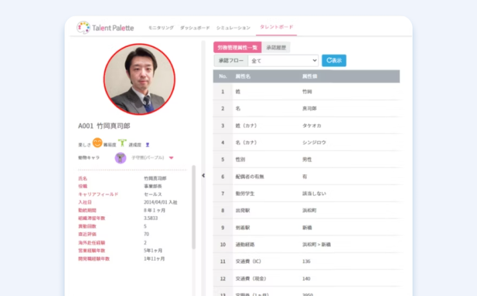Click the 真司郎 value in row 2
This screenshot has height=296, width=477.
[x=309, y=109]
